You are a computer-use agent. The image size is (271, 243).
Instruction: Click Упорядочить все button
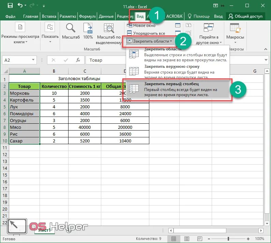[x=146, y=33]
